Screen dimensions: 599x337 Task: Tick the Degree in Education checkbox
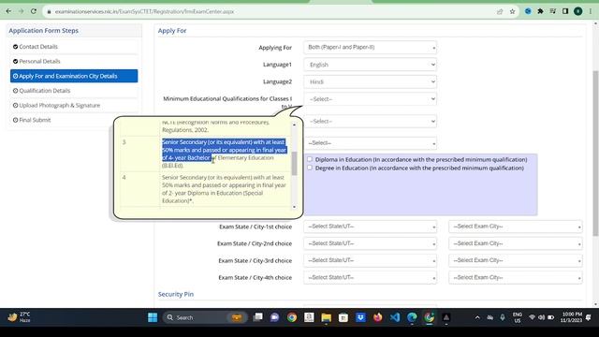[x=310, y=168]
